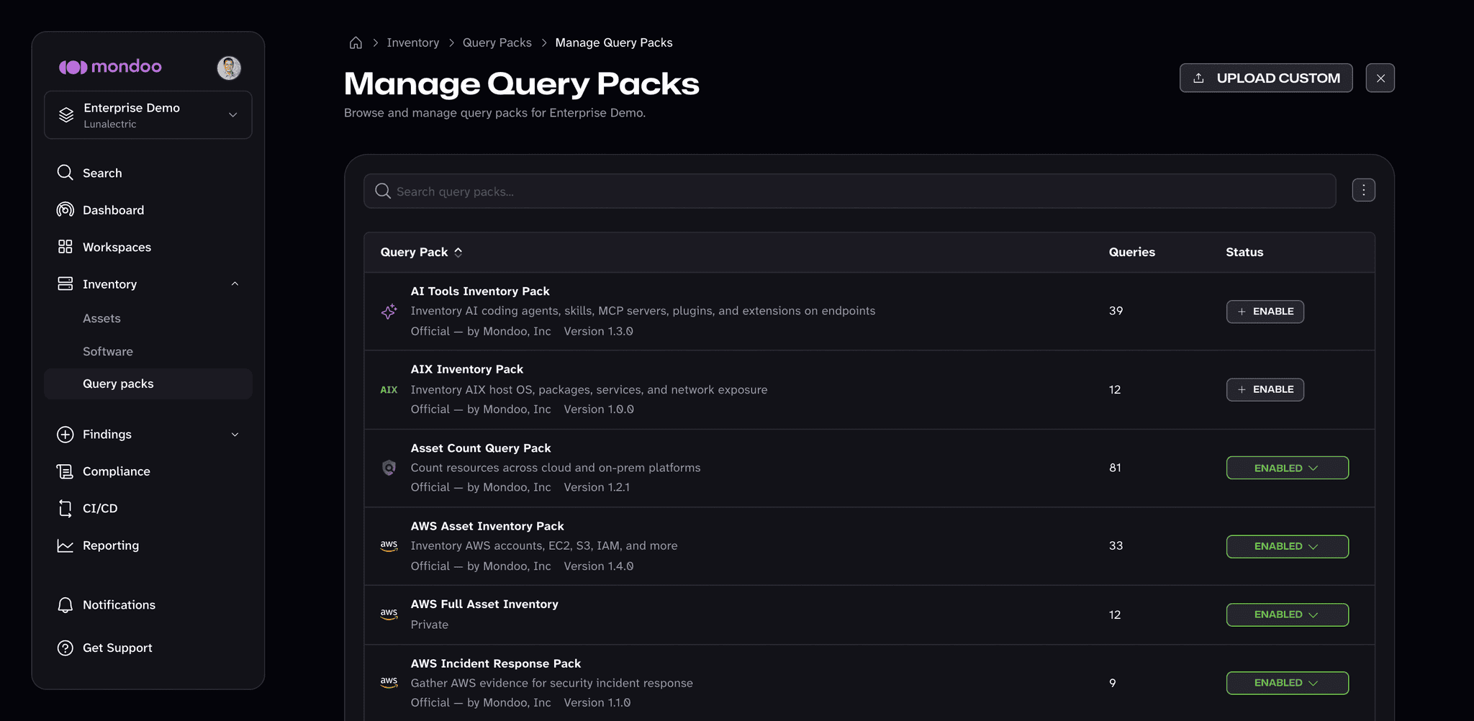
Task: Open ENABLED dropdown for AWS Full Asset Inventory
Action: tap(1287, 615)
